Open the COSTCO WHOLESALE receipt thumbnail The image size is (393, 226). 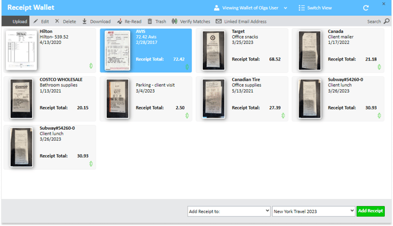tap(21, 99)
